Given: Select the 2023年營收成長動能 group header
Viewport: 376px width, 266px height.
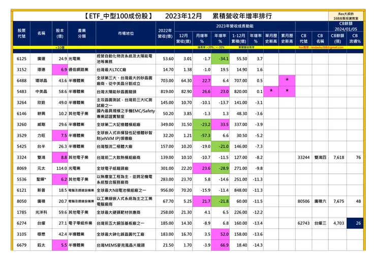Looking at the screenshot, I should click(x=235, y=26).
